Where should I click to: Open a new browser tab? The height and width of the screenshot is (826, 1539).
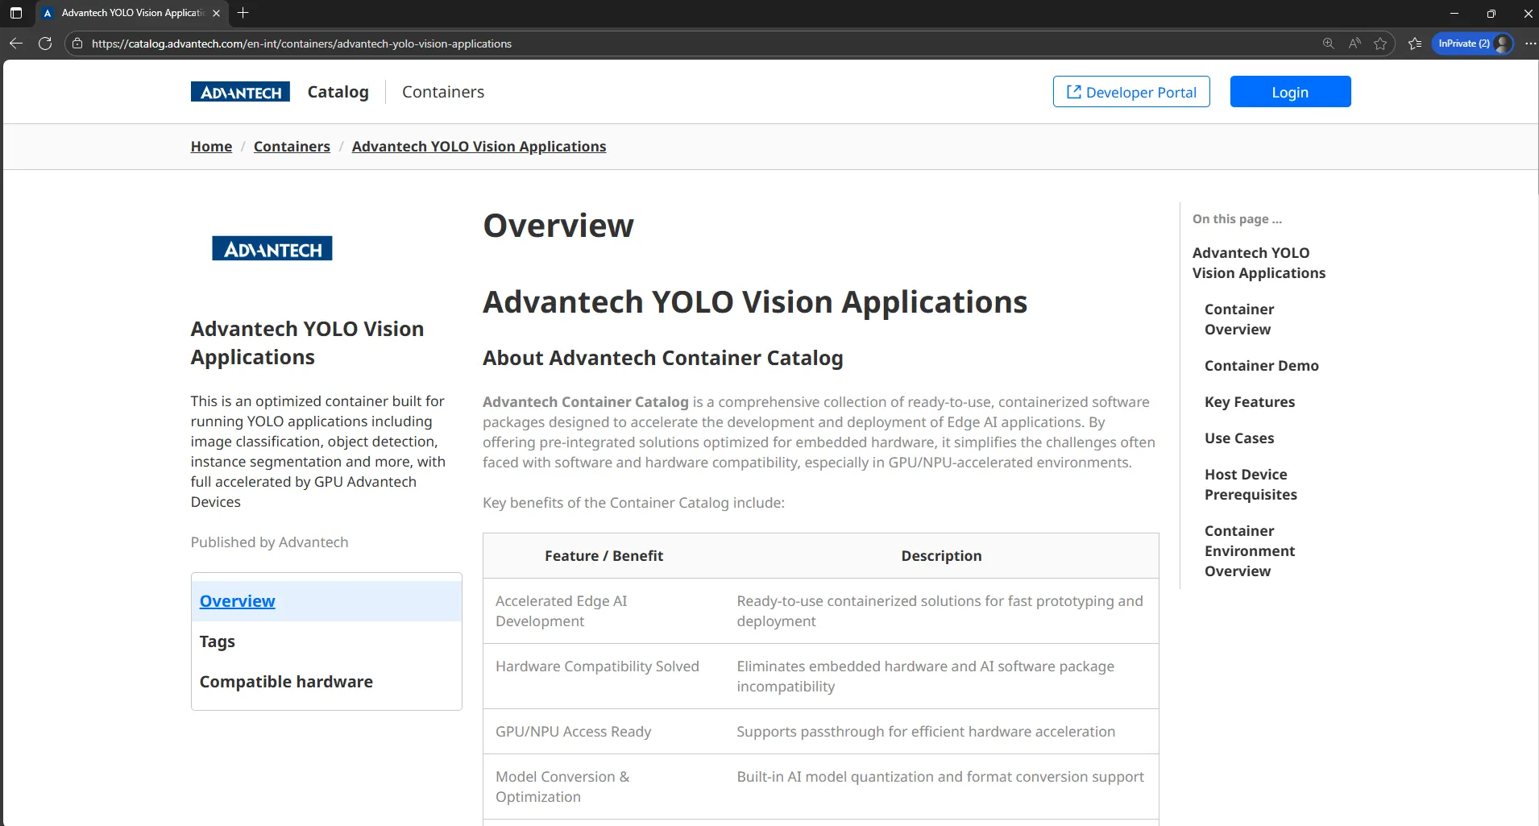point(243,13)
